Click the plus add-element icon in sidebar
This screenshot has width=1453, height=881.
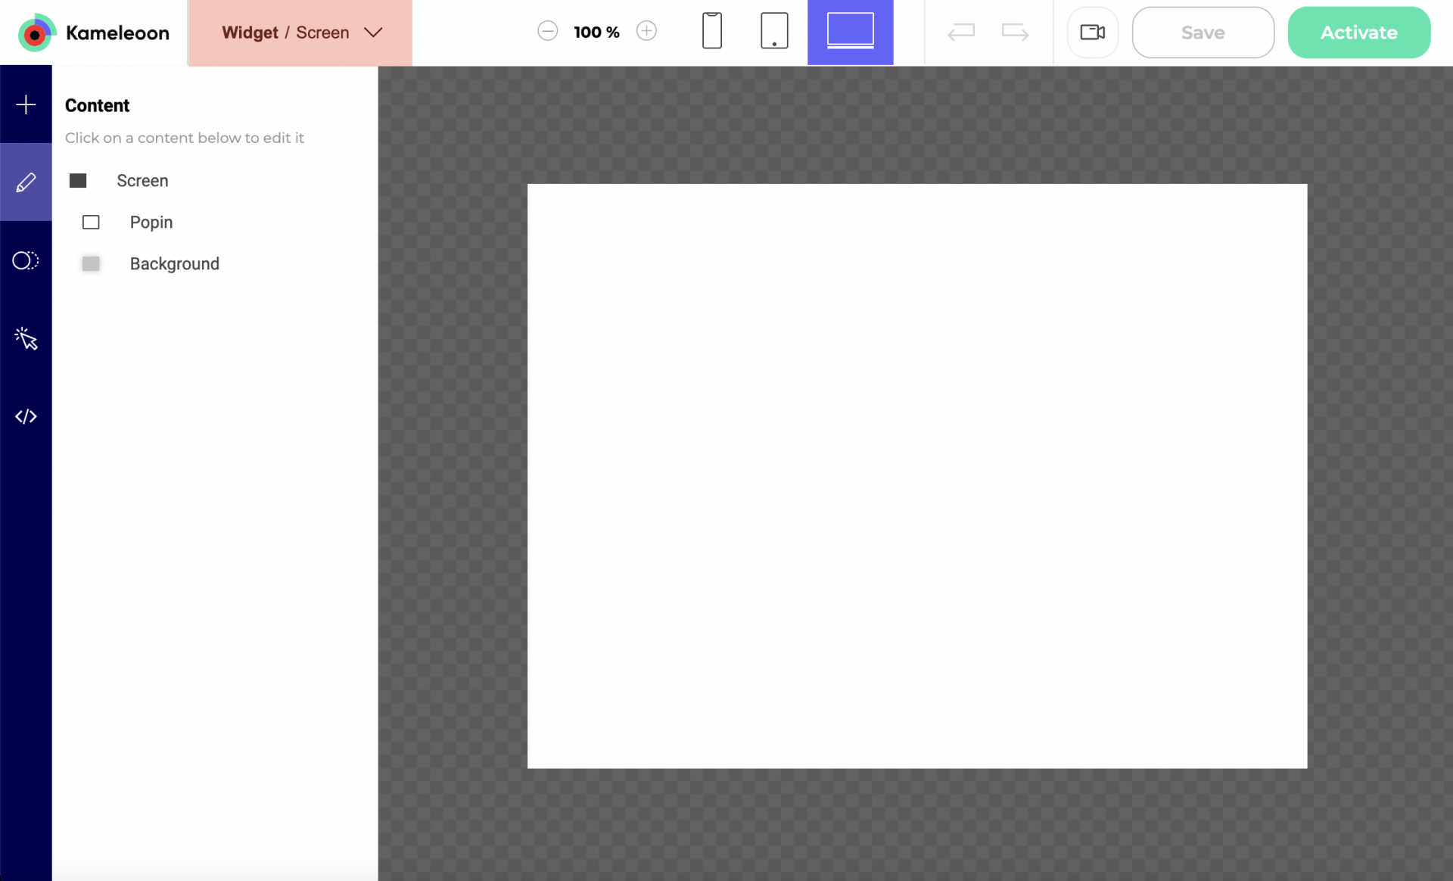point(26,104)
